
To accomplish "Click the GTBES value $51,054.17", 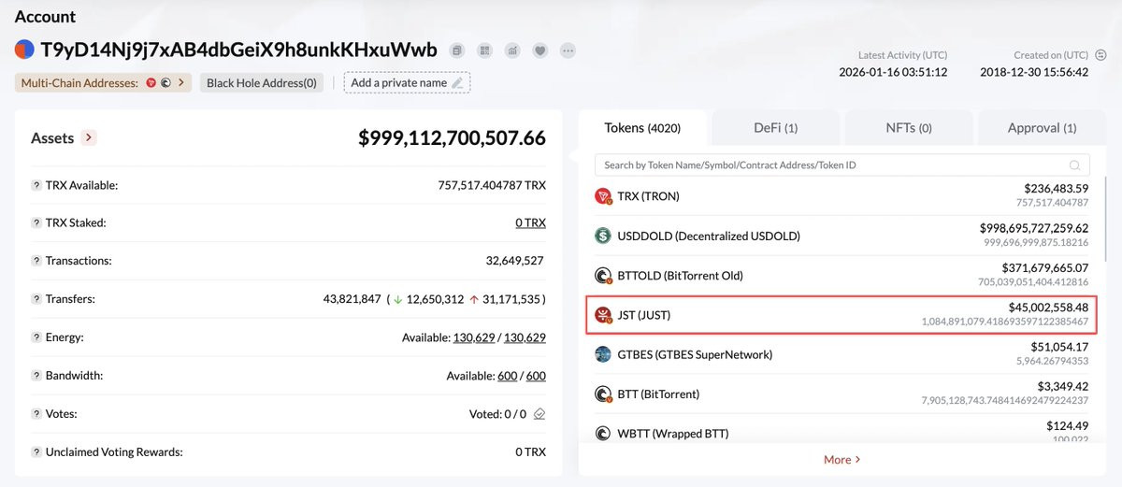I will [1057, 347].
